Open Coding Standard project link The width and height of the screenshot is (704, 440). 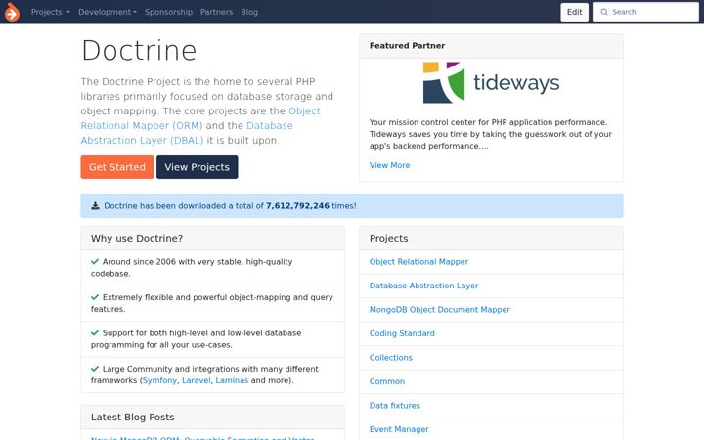[x=402, y=333]
